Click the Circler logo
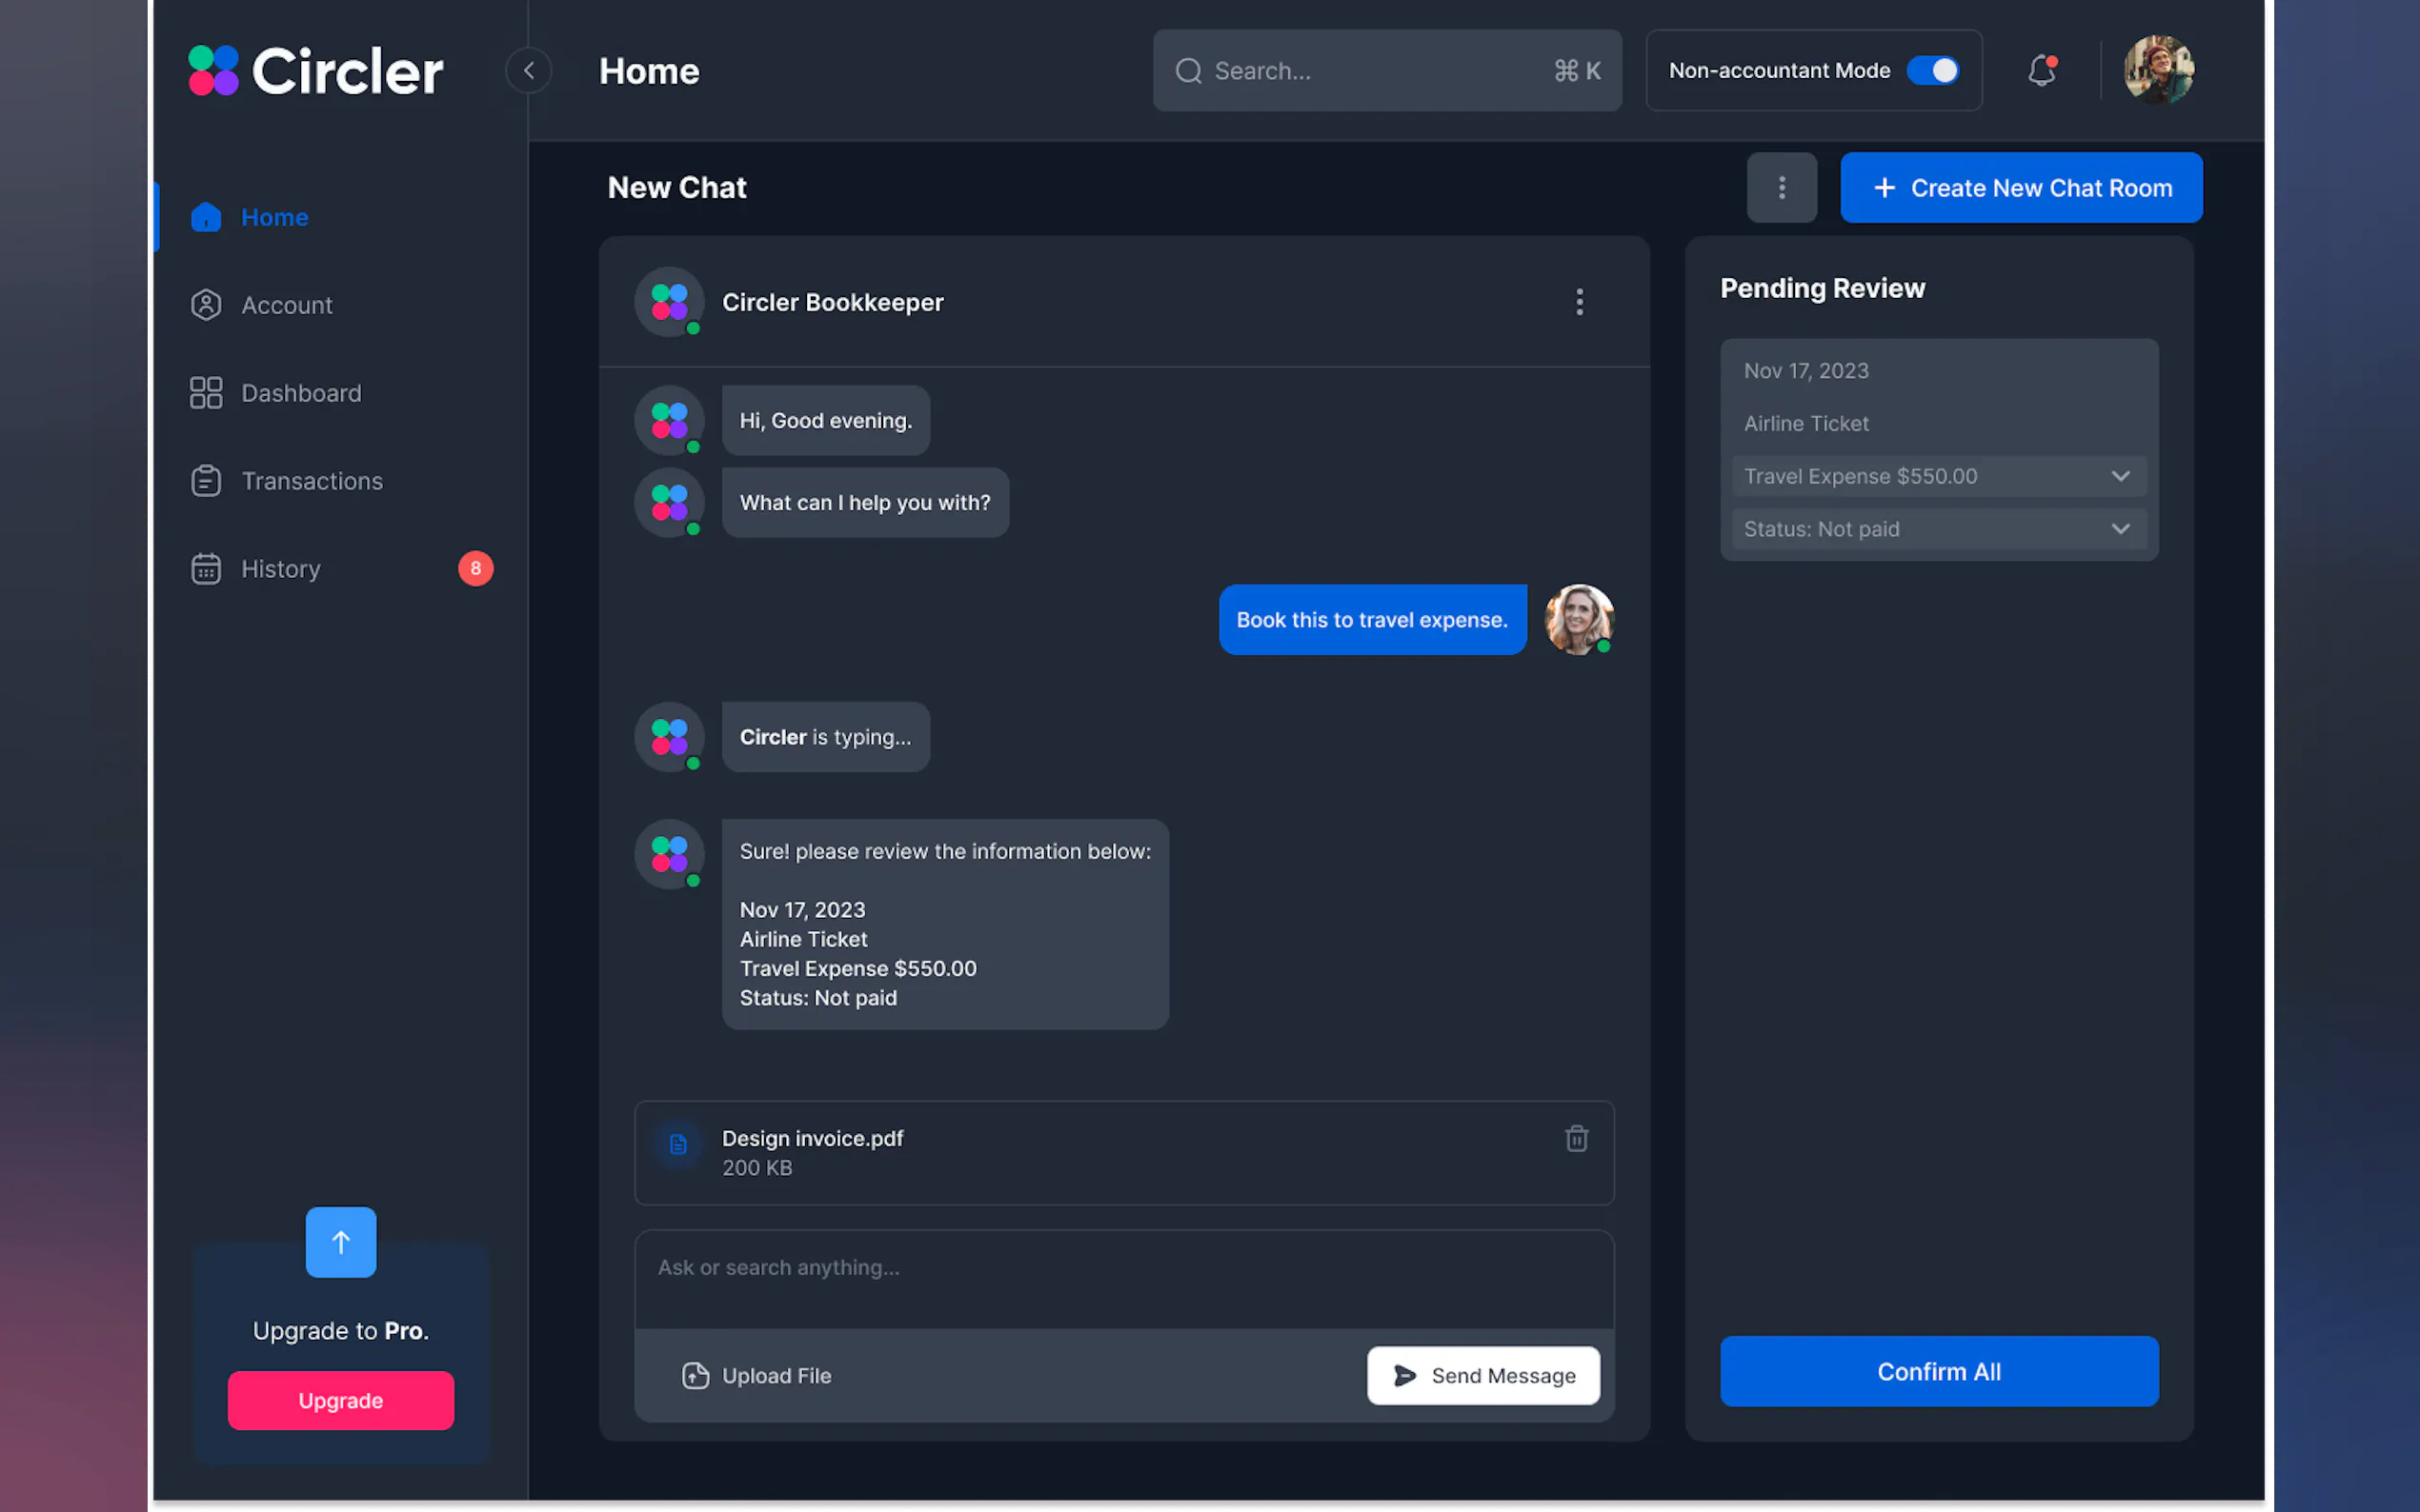This screenshot has width=2420, height=1512. coord(315,71)
